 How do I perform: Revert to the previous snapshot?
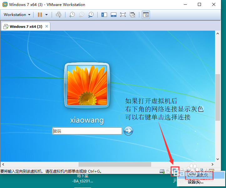pyautogui.click(x=81, y=15)
